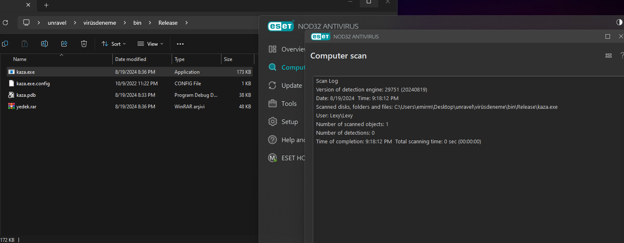This screenshot has height=243, width=624.
Task: Open new tab with the plus button
Action: [x=46, y=5]
